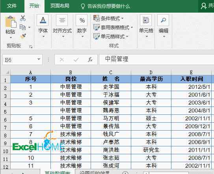Image resolution: width=214 pixels, height=174 pixels.
Task: Click the Paste clipboard icon
Action: click(x=11, y=22)
